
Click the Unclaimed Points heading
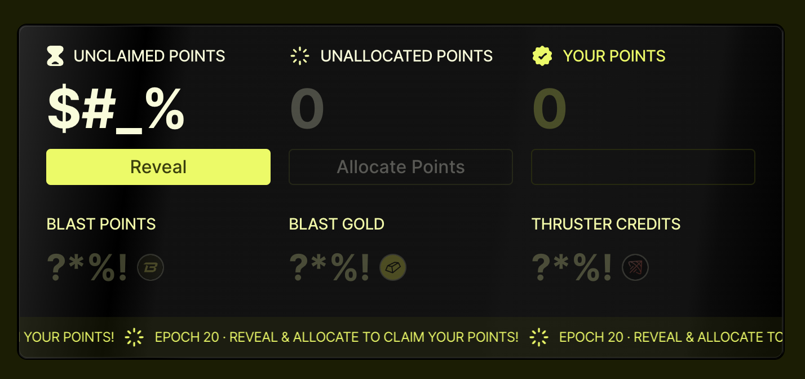pos(149,56)
